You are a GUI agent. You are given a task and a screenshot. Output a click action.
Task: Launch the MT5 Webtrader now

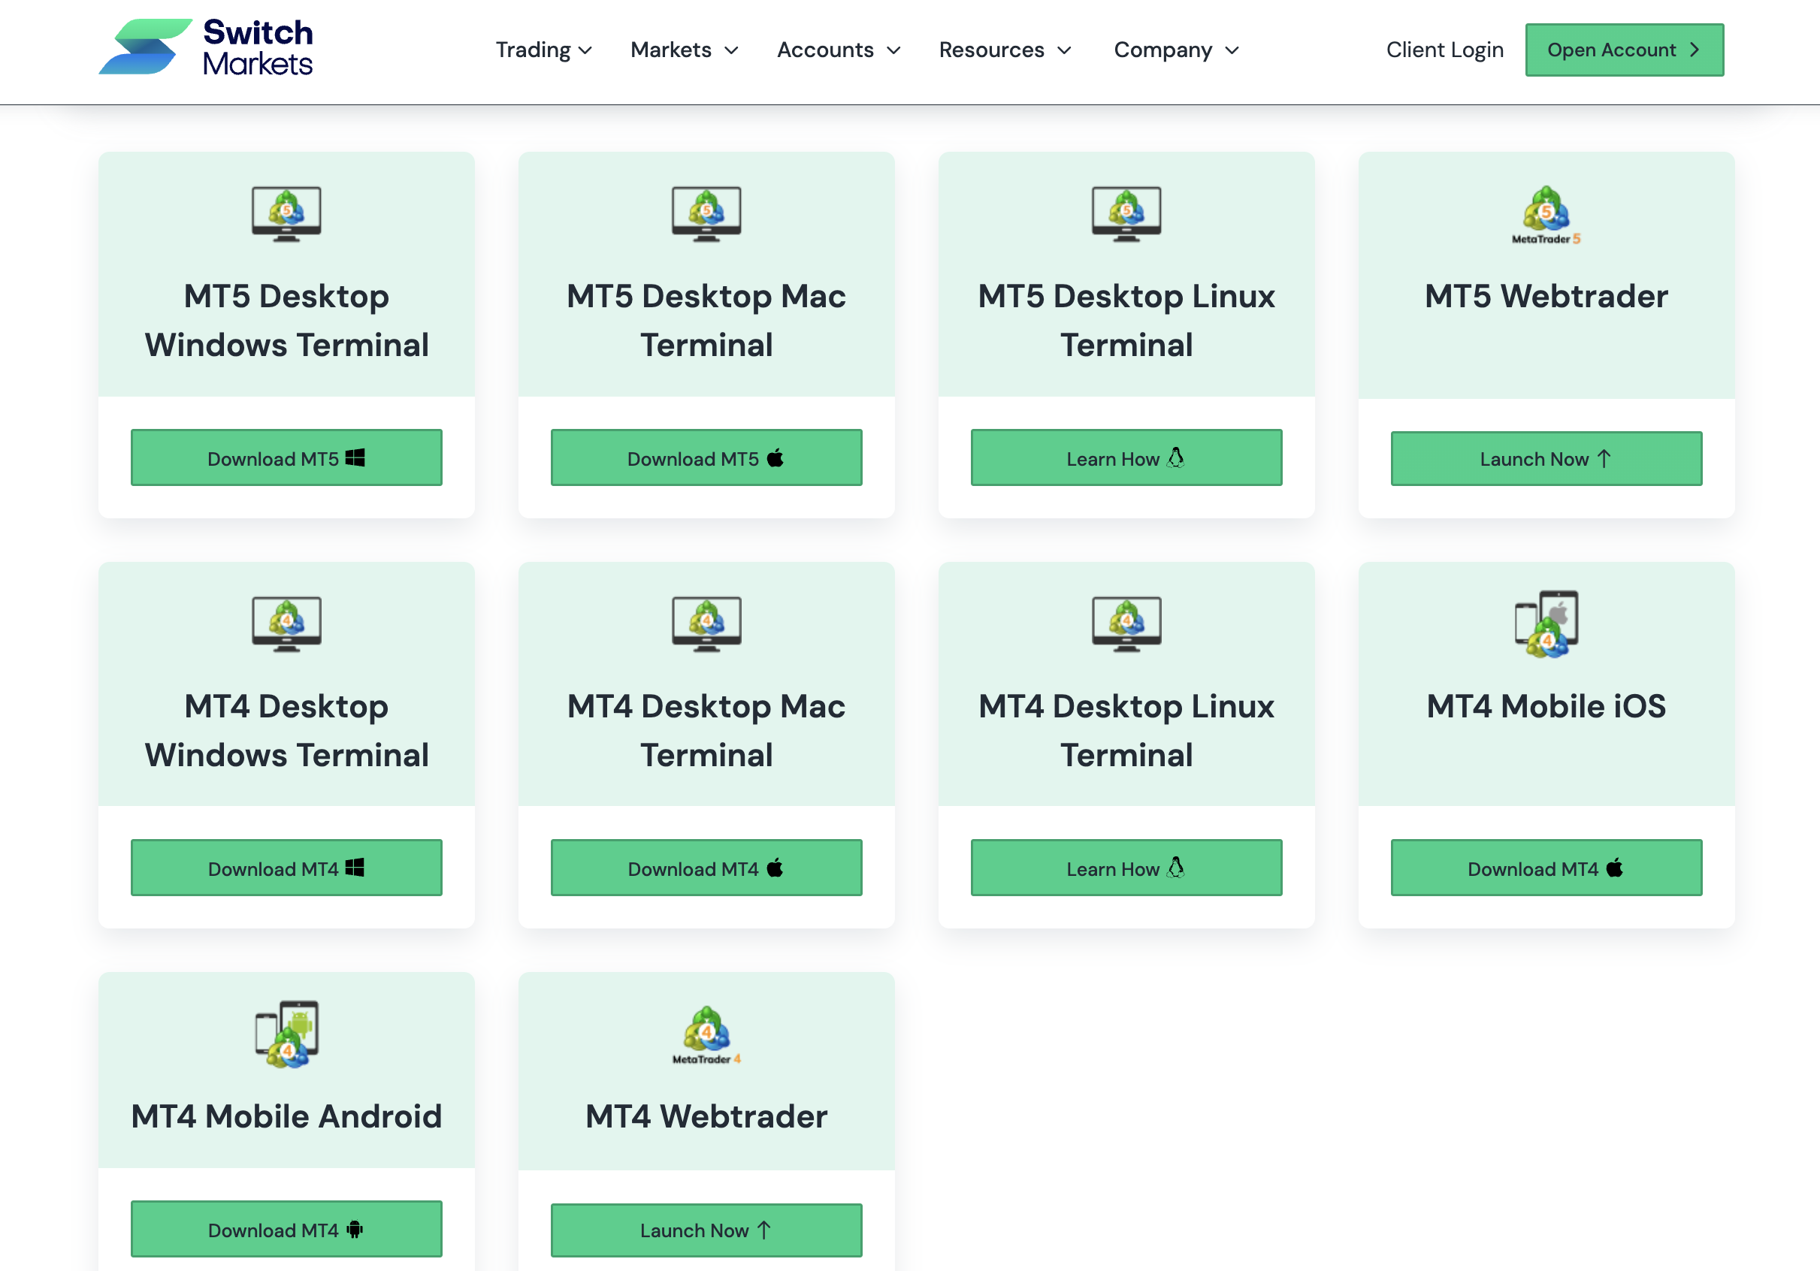pos(1546,459)
